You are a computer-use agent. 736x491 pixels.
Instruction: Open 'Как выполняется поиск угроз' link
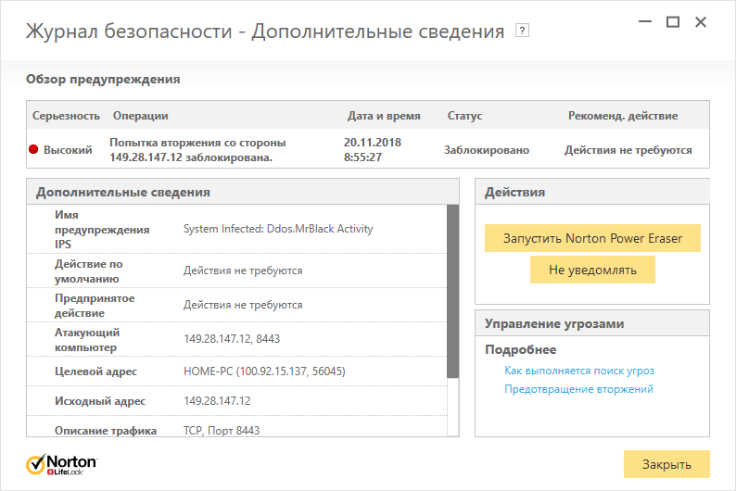pyautogui.click(x=579, y=371)
